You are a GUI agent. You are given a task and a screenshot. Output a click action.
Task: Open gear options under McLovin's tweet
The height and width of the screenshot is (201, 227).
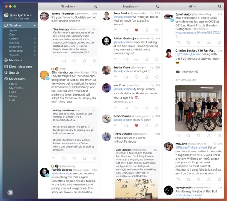(x=219, y=179)
